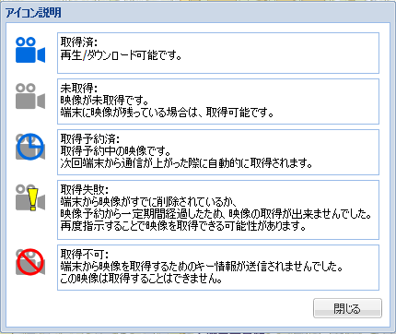Click the camera icon with blue clock
This screenshot has height=334, width=396.
[30, 147]
